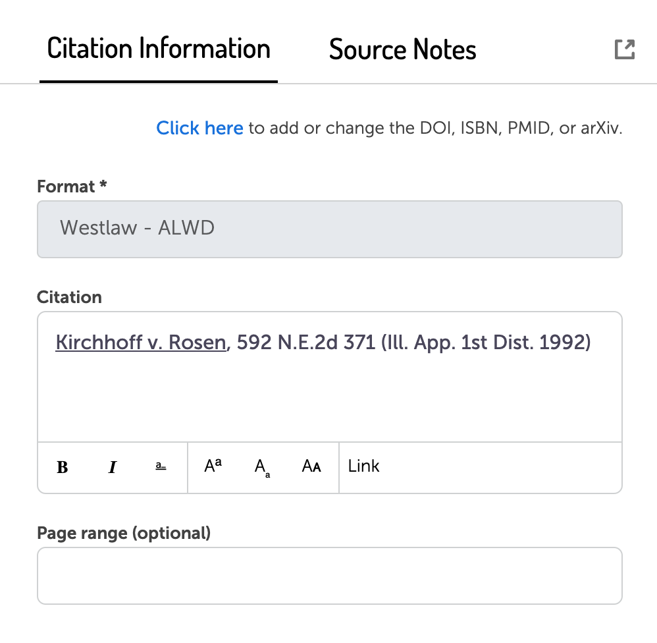Switch to the Source Notes tab
This screenshot has height=643, width=657.
[402, 49]
